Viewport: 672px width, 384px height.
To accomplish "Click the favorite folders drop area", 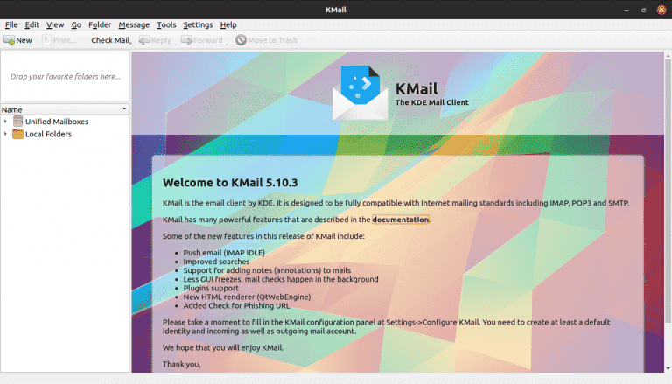I will tap(65, 76).
